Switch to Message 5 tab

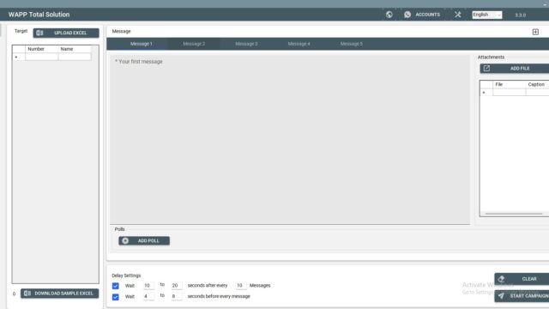point(352,44)
